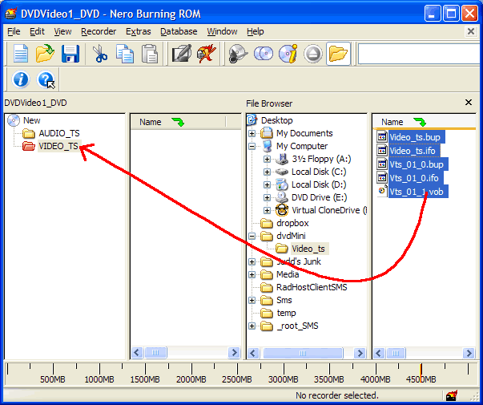
Task: Close the File Browser pane
Action: click(469, 103)
